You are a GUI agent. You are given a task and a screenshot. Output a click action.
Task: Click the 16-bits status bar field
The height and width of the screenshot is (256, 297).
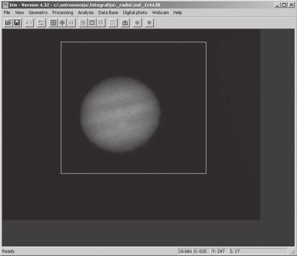point(185,251)
